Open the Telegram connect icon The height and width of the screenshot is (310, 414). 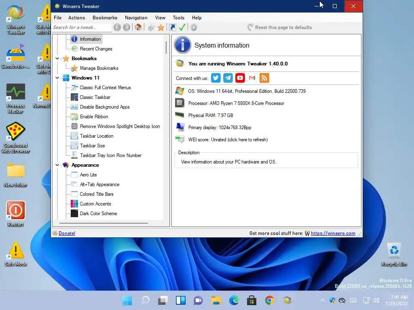(228, 78)
